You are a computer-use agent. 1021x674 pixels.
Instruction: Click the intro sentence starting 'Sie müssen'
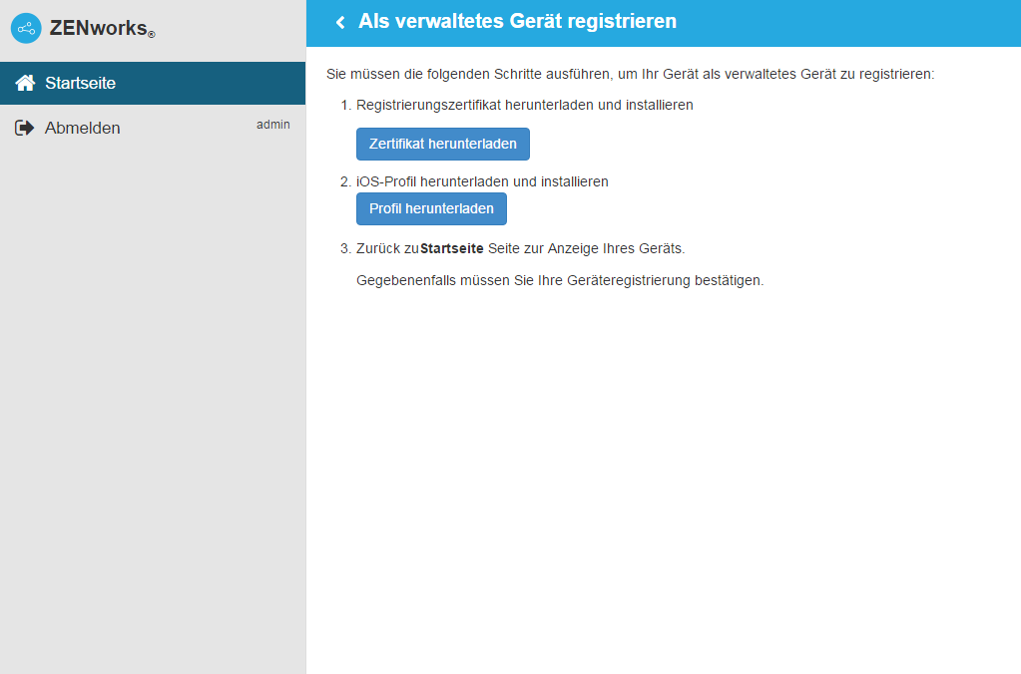coord(630,75)
